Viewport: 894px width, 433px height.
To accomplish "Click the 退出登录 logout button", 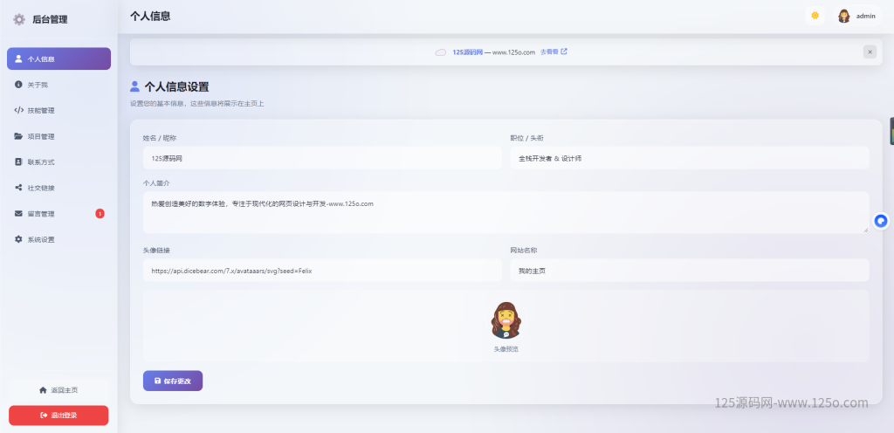I will (x=58, y=416).
